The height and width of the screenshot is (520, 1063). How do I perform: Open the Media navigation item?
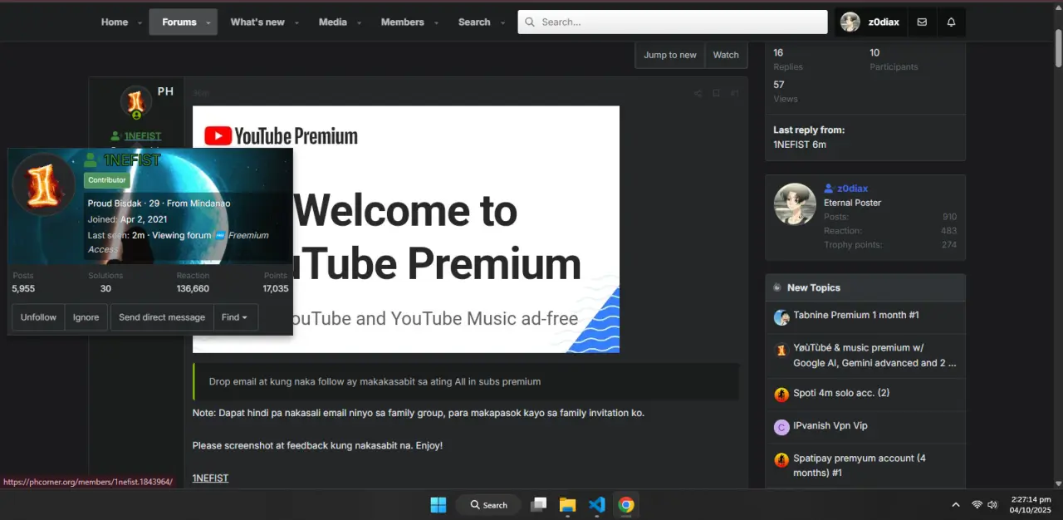(x=332, y=22)
